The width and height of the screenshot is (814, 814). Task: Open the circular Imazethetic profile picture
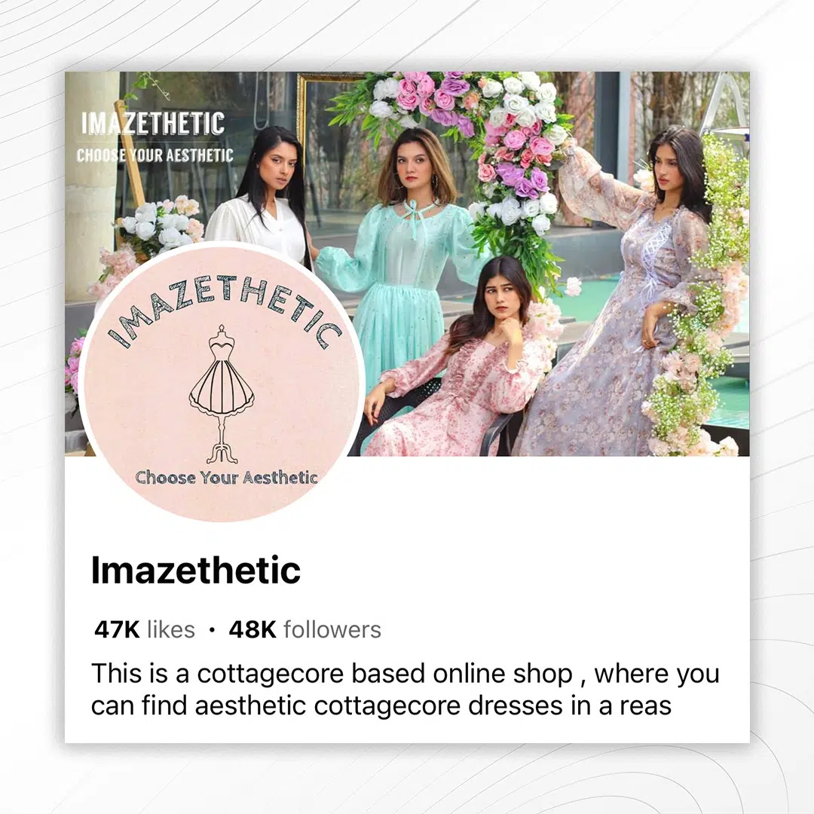[x=222, y=383]
